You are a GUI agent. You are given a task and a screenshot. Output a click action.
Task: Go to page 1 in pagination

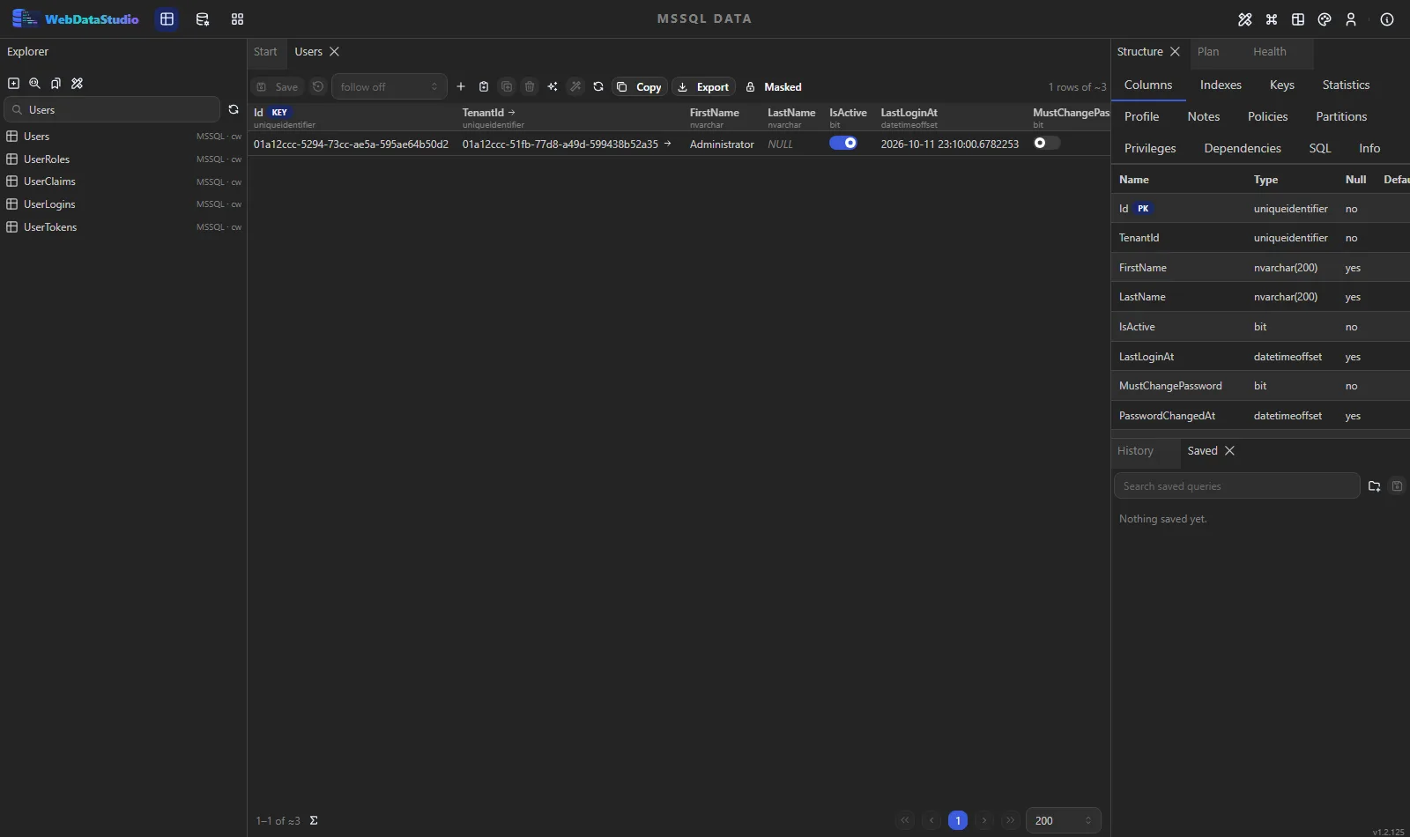pyautogui.click(x=958, y=820)
